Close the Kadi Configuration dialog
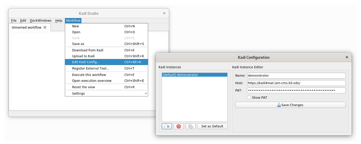Viewport: 361px width, 144px height. [347, 57]
